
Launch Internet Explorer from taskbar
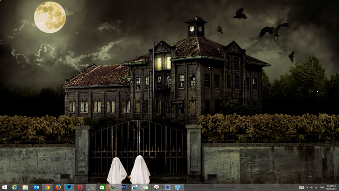(14, 187)
